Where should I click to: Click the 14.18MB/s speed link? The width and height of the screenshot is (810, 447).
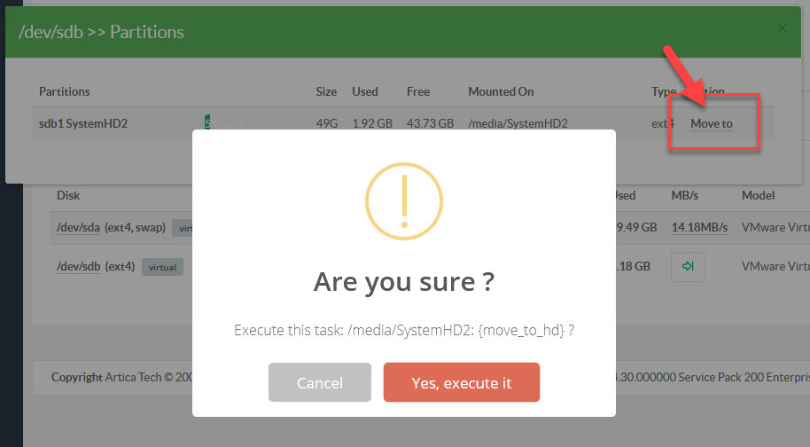coord(701,227)
